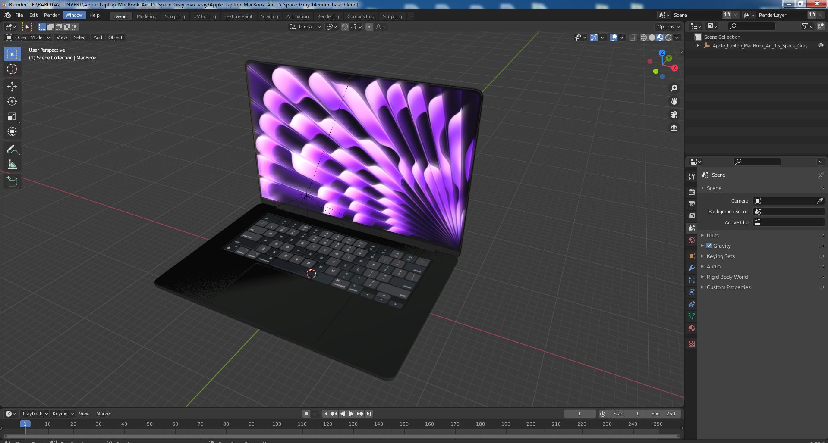Click frame 100 on the timeline

tap(277, 424)
